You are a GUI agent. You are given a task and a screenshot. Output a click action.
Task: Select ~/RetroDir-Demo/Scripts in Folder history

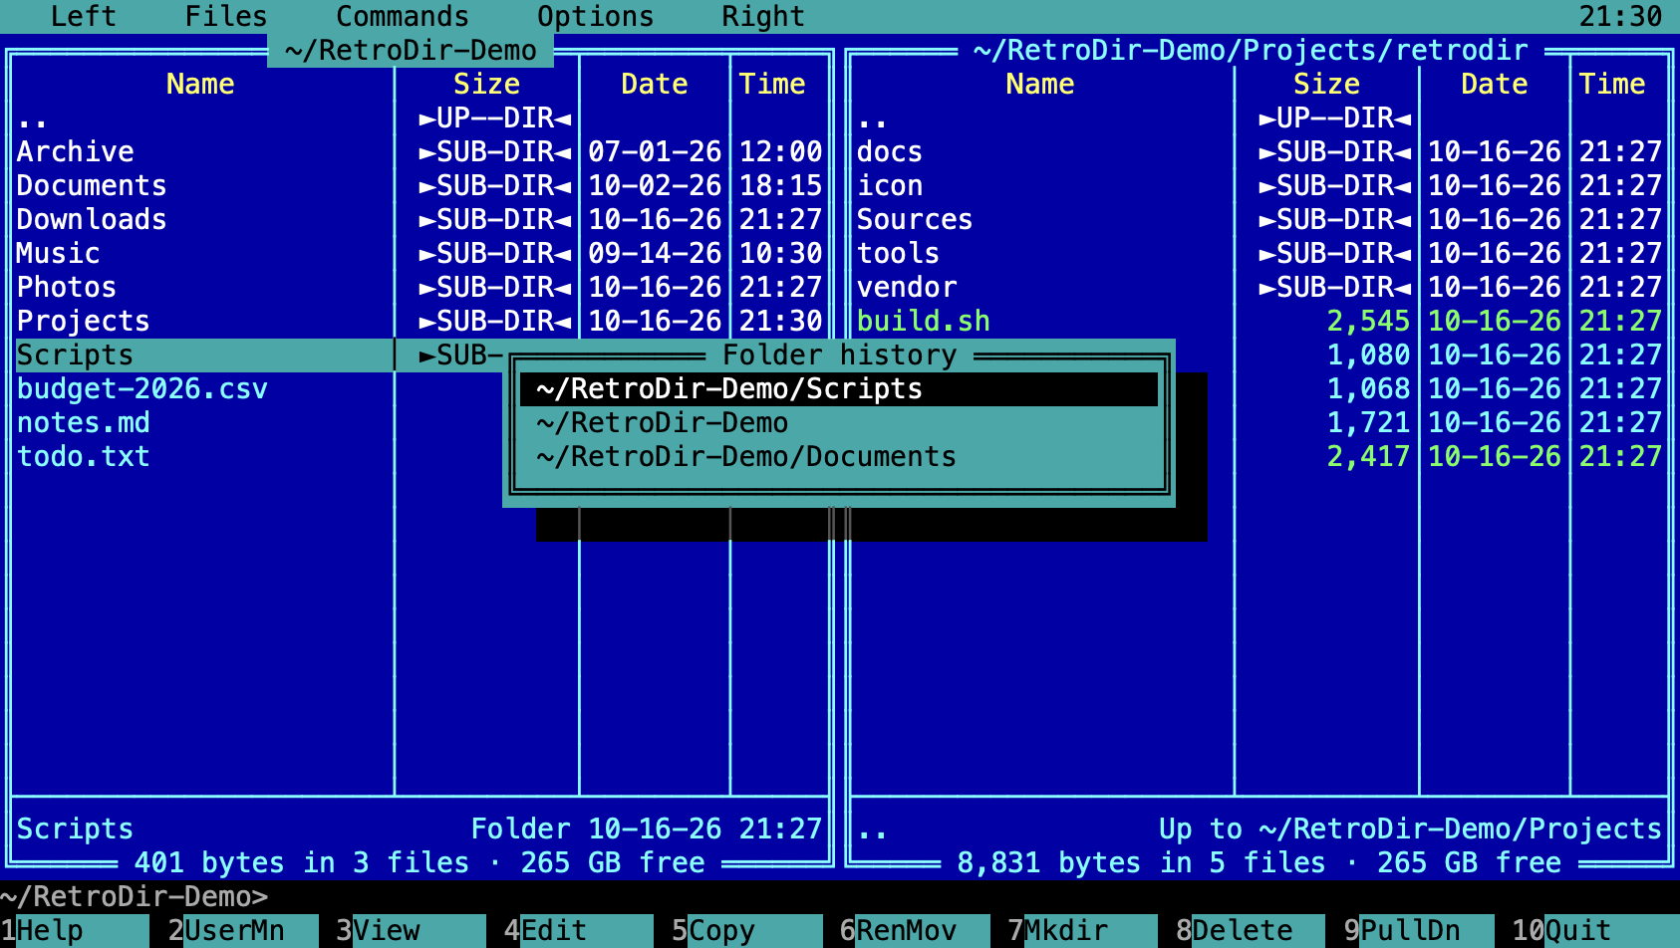[x=839, y=389]
